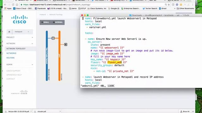Click the zoom magnifier icon in address bar
The height and width of the screenshot is (113, 202).
pyautogui.click(x=166, y=5)
